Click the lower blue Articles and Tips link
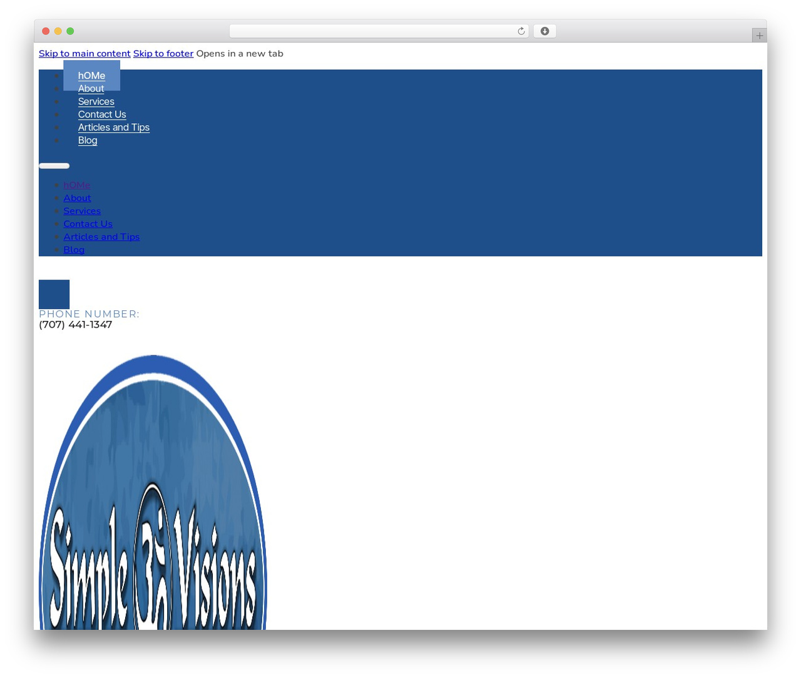The image size is (801, 678). pyautogui.click(x=101, y=237)
